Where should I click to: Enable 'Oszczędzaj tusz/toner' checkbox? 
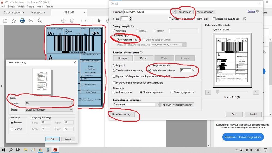click(x=214, y=19)
